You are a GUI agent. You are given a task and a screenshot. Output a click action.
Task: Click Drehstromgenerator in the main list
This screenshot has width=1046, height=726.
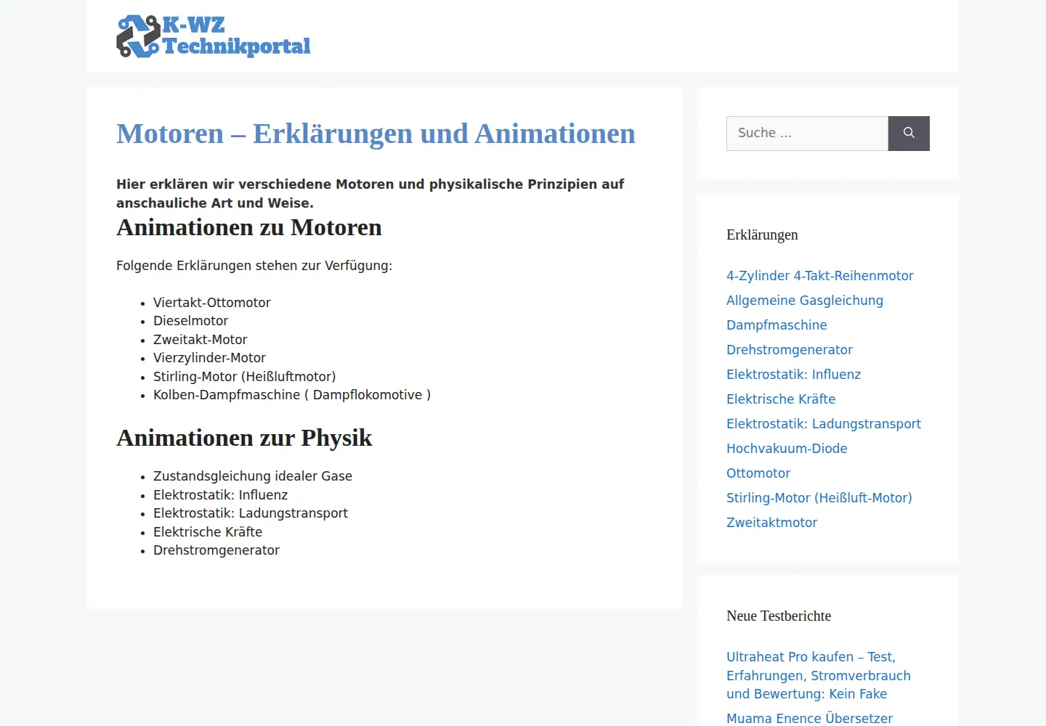point(216,550)
